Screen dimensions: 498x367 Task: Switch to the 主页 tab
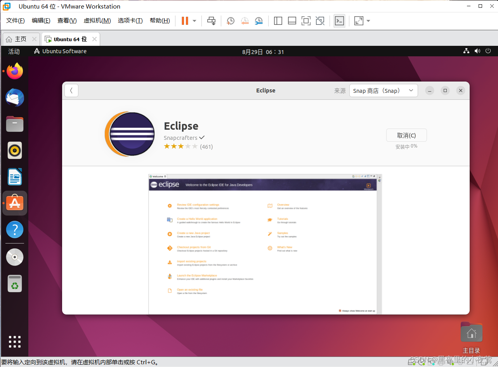[x=21, y=39]
